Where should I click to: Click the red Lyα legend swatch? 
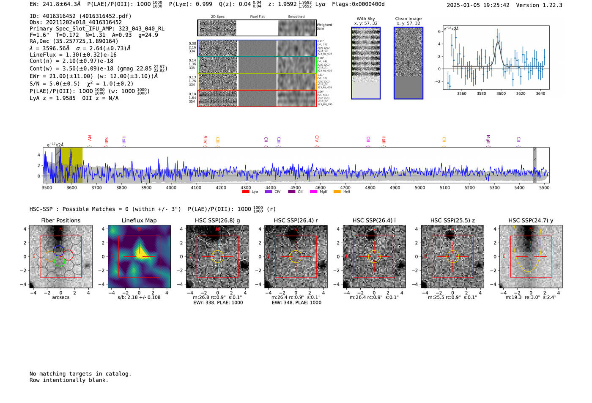(x=246, y=192)
